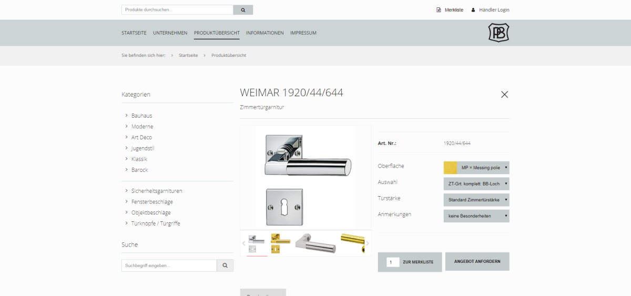Open the Objektbeschläge category
631x296 pixels.
(x=151, y=212)
